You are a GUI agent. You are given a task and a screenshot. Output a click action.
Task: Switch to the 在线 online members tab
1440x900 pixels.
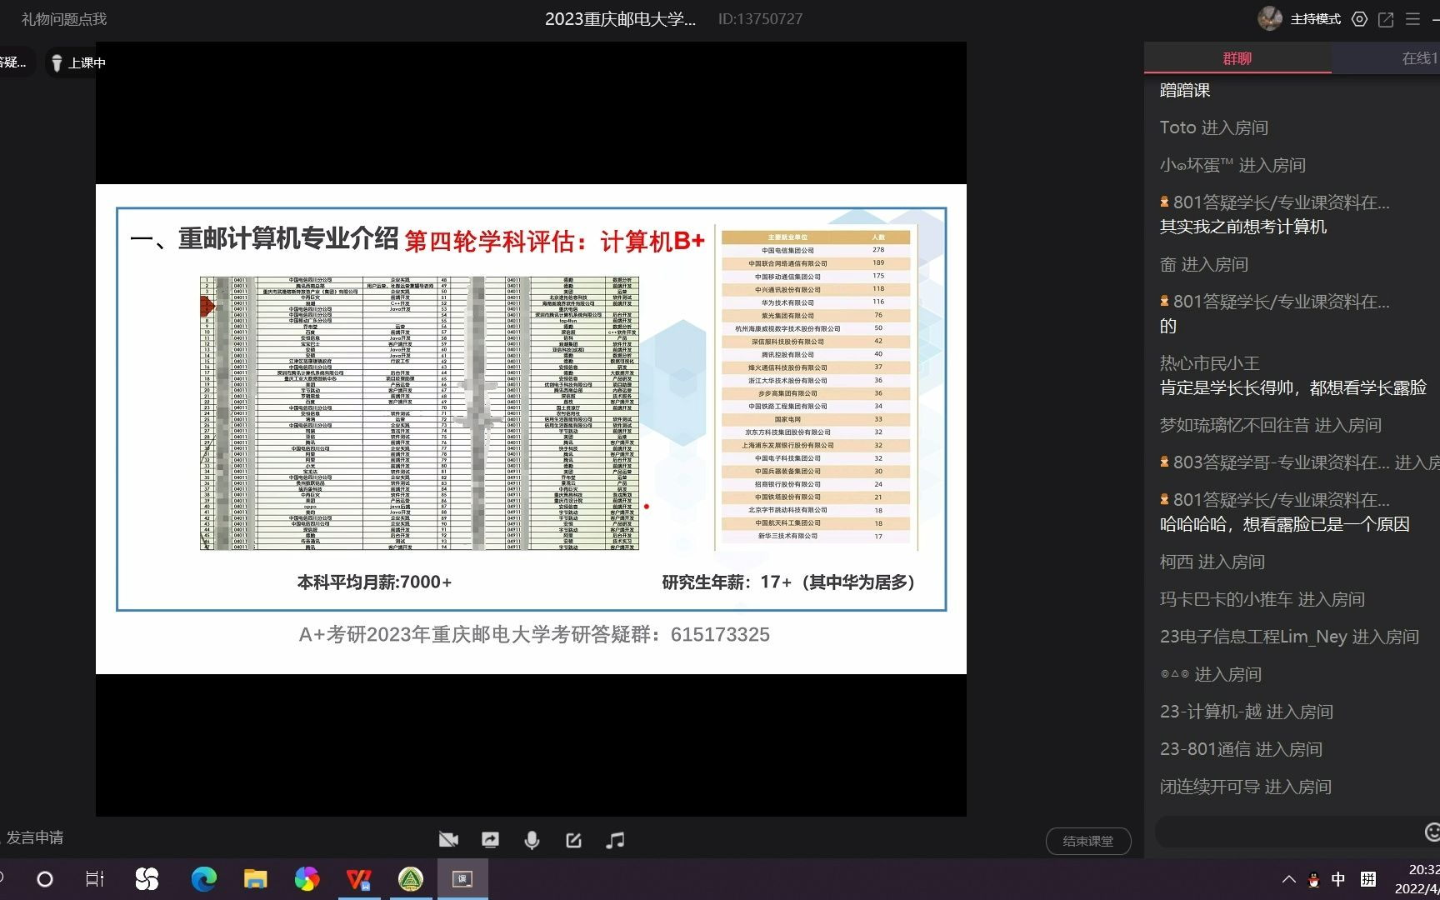pyautogui.click(x=1415, y=57)
